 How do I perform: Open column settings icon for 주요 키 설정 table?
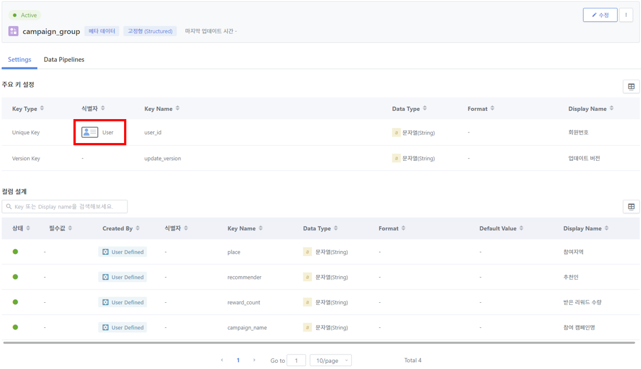(x=631, y=87)
